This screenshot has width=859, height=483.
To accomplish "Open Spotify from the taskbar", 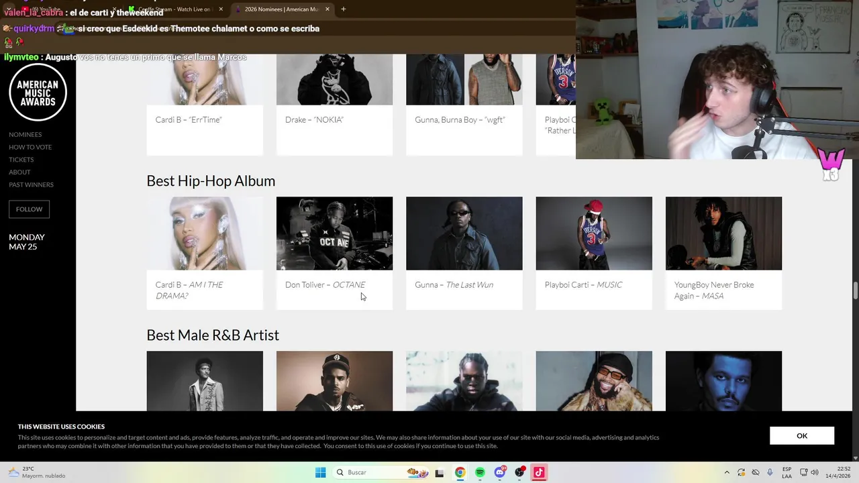I will [480, 472].
